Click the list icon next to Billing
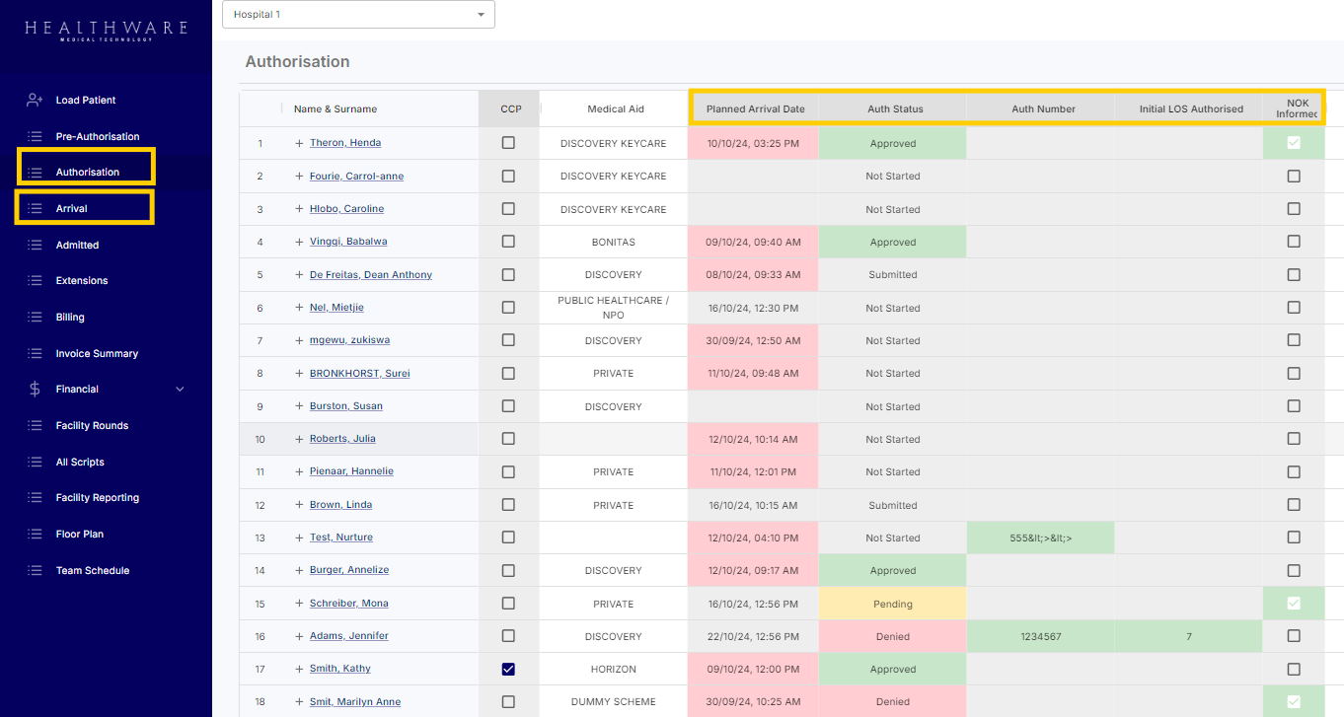 [x=35, y=318]
